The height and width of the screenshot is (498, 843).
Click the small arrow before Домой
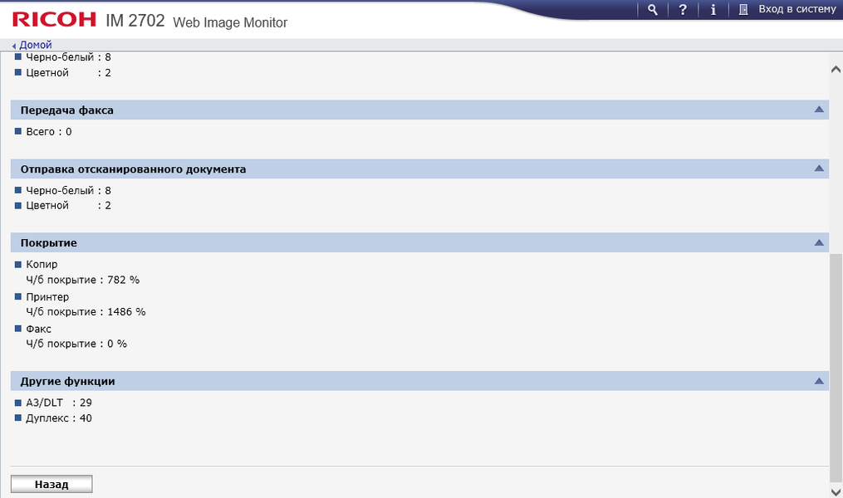(14, 45)
